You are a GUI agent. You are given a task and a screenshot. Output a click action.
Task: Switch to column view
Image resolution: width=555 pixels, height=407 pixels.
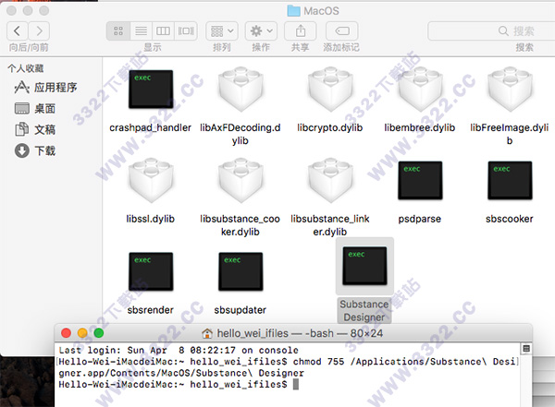163,31
